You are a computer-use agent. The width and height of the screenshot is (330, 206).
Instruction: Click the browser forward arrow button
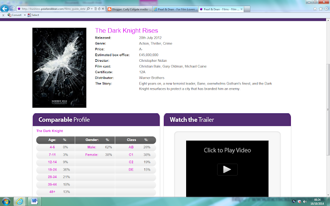(12, 9)
